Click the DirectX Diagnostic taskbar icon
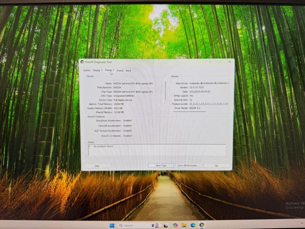 [x=202, y=225]
